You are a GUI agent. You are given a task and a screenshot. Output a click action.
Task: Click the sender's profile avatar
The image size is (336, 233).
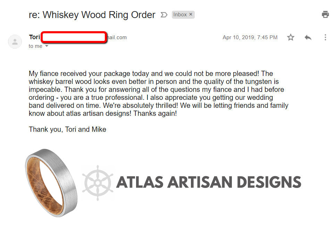[15, 42]
